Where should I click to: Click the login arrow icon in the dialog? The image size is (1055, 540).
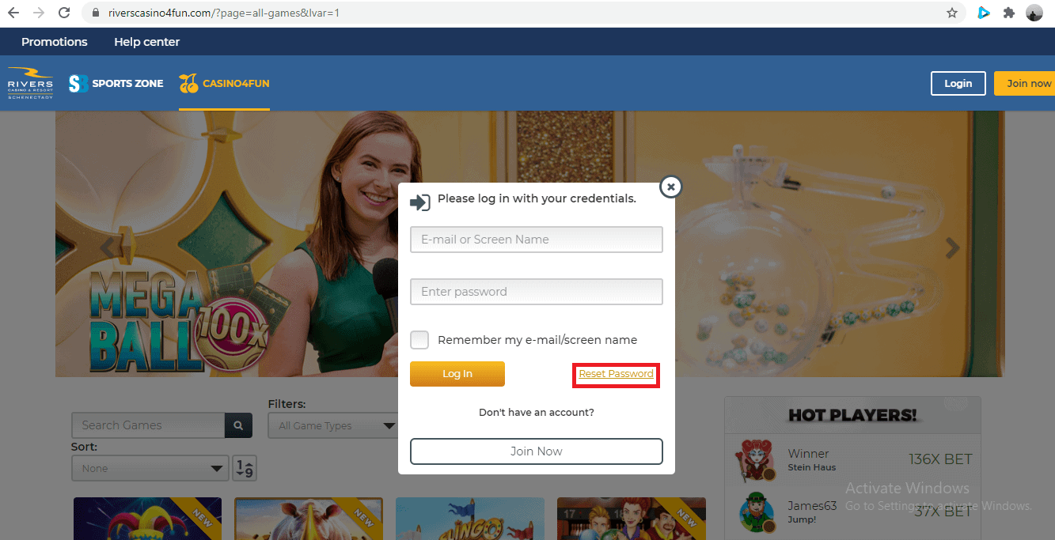[420, 202]
